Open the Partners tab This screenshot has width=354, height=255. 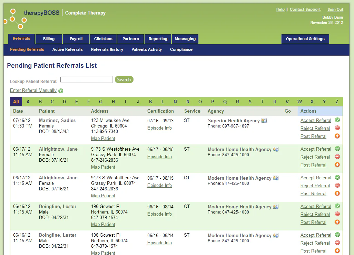(130, 39)
